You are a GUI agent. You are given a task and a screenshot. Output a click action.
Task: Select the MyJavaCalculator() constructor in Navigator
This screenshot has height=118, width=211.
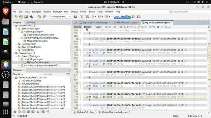click(31, 81)
